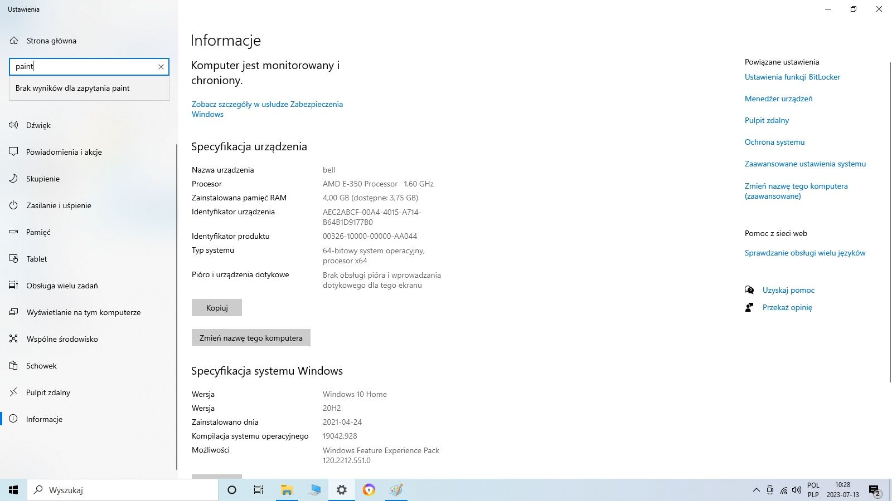Open Menedżer urządzeń link

(x=778, y=99)
